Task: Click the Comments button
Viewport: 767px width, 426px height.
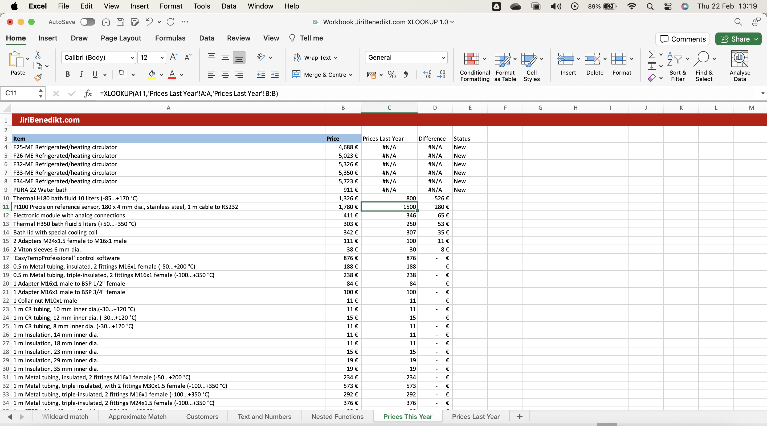Action: (682, 39)
